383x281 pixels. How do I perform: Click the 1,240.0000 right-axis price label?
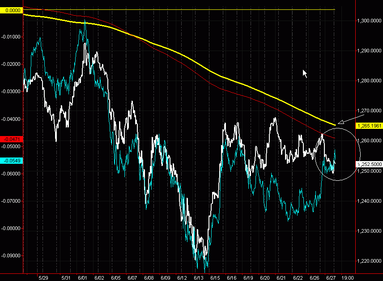pyautogui.click(x=369, y=201)
